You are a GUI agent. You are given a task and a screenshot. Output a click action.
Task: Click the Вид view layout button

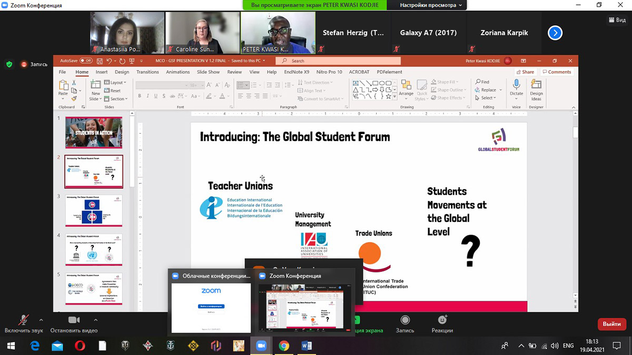(x=617, y=20)
